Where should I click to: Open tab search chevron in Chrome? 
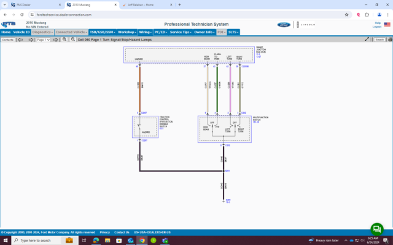(4, 5)
